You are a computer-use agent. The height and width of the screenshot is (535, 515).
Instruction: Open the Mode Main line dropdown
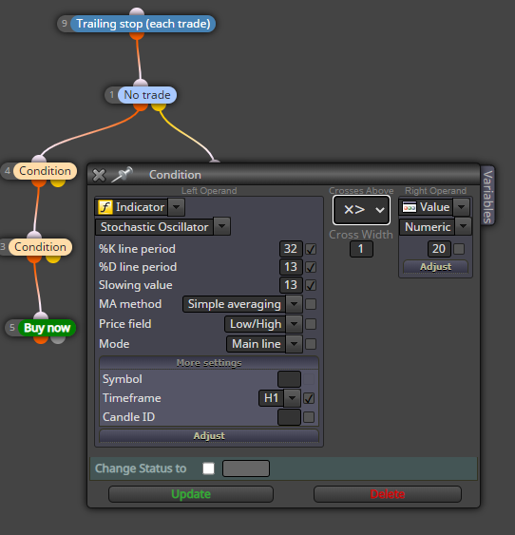point(294,344)
